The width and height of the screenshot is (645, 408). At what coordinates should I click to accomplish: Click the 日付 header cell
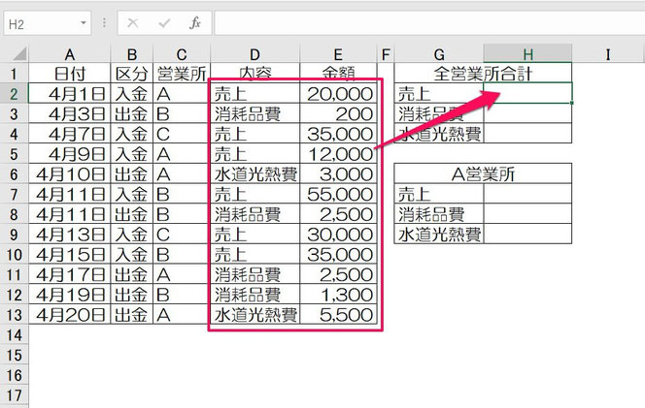coord(70,74)
